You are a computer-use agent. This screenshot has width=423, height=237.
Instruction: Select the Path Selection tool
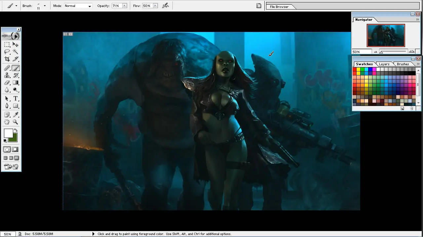coord(7,99)
